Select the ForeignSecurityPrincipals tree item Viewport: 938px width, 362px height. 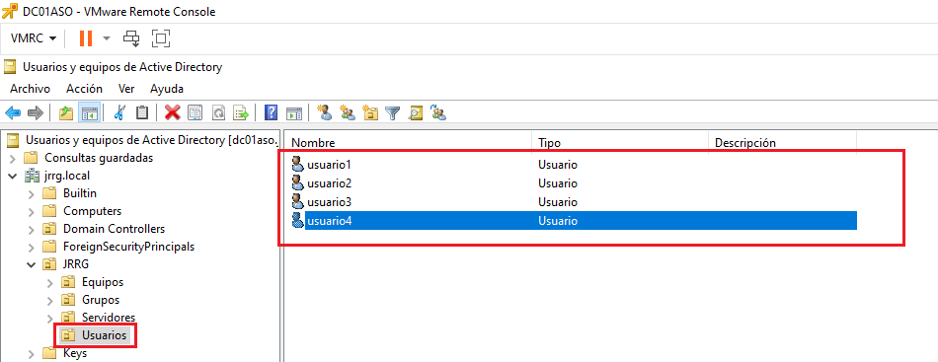128,247
